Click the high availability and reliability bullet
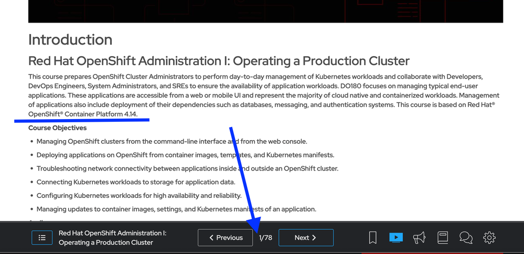Image resolution: width=524 pixels, height=254 pixels. (x=138, y=196)
